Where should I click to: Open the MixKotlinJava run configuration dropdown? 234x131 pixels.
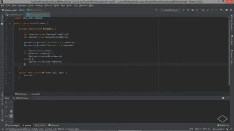170,10
